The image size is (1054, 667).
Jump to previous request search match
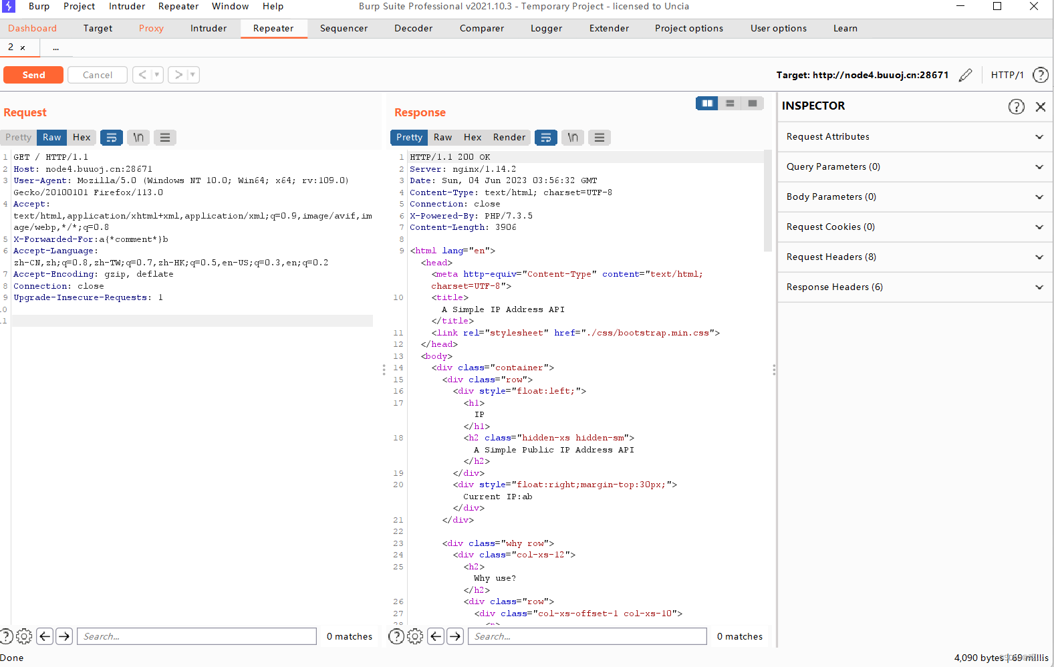click(45, 636)
